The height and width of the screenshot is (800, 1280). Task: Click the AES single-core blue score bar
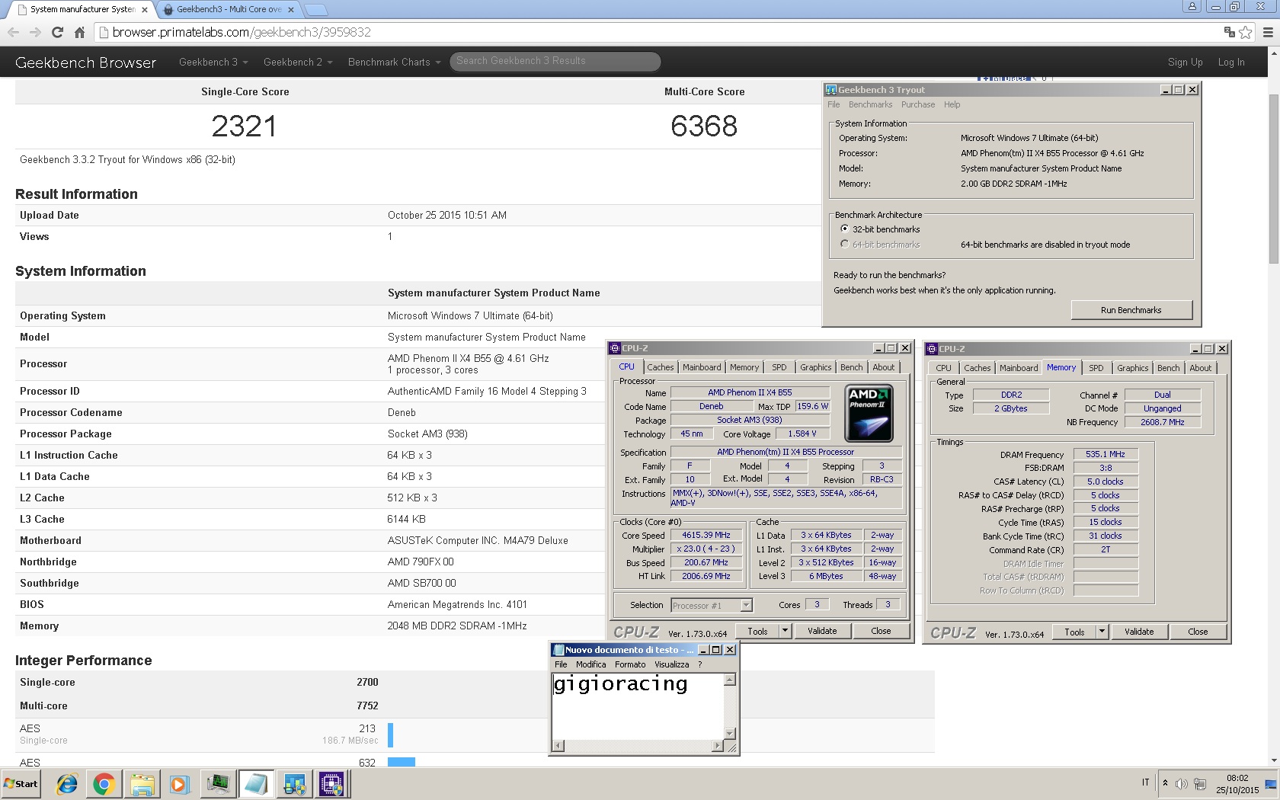point(390,734)
